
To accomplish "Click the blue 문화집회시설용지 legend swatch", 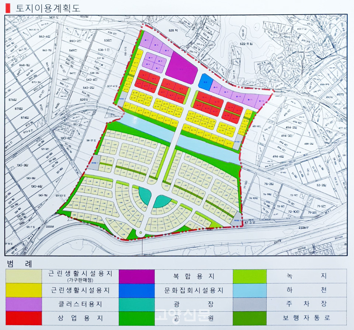I will click(137, 290).
